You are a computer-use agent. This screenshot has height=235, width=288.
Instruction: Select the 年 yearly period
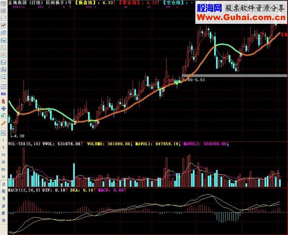3,220
